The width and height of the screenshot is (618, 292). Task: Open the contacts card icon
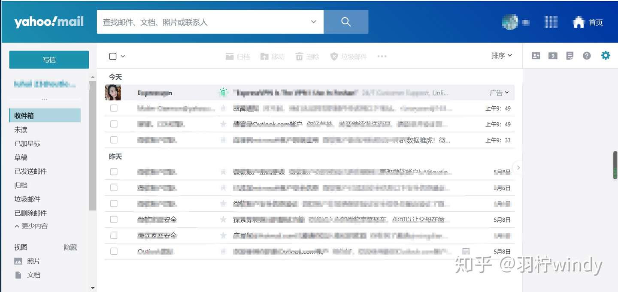pyautogui.click(x=536, y=56)
